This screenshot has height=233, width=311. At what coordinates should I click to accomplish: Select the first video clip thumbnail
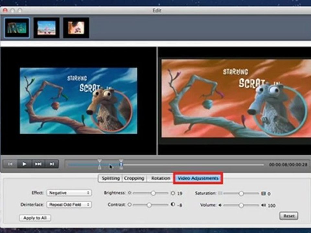pyautogui.click(x=17, y=28)
